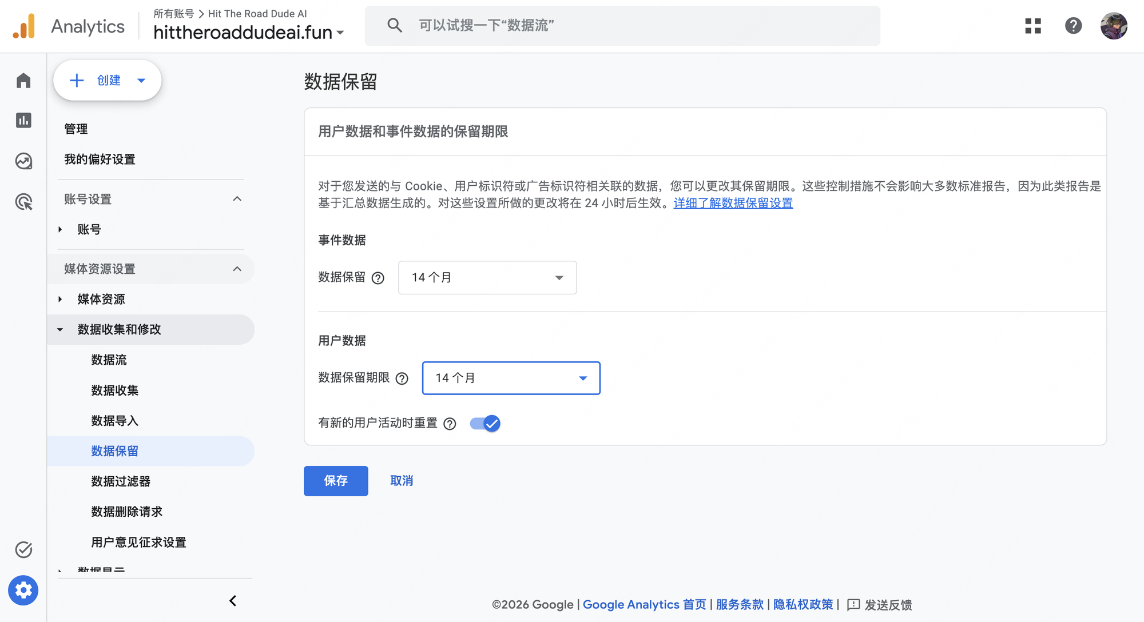Click the 取消 button
The height and width of the screenshot is (622, 1144).
[402, 481]
